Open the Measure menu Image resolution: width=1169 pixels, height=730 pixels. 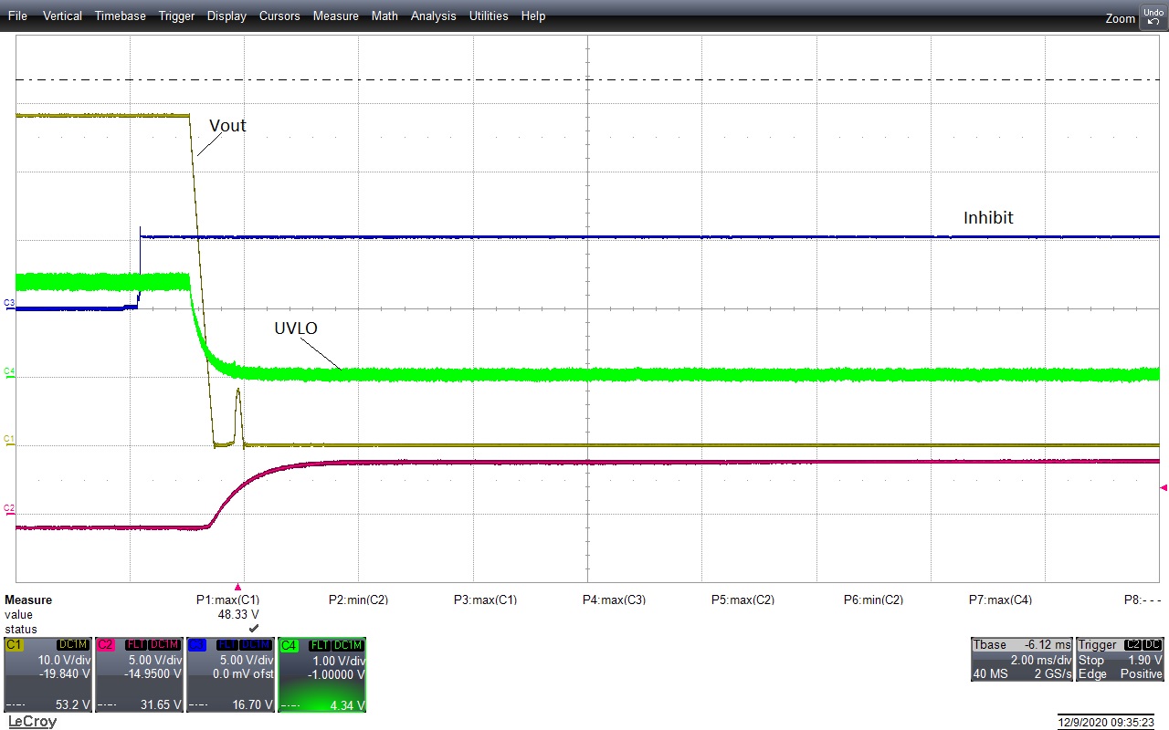point(336,16)
